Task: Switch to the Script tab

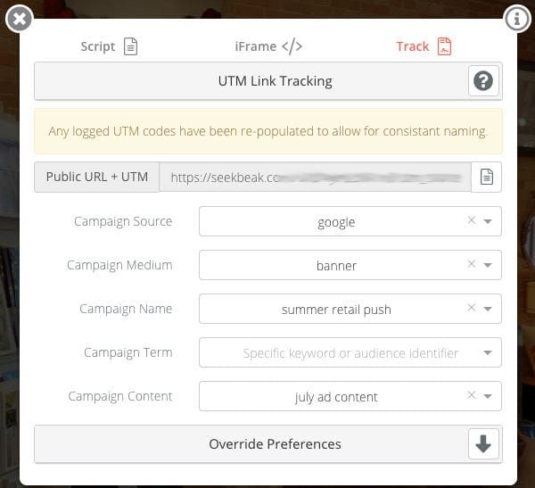Action: [109, 46]
